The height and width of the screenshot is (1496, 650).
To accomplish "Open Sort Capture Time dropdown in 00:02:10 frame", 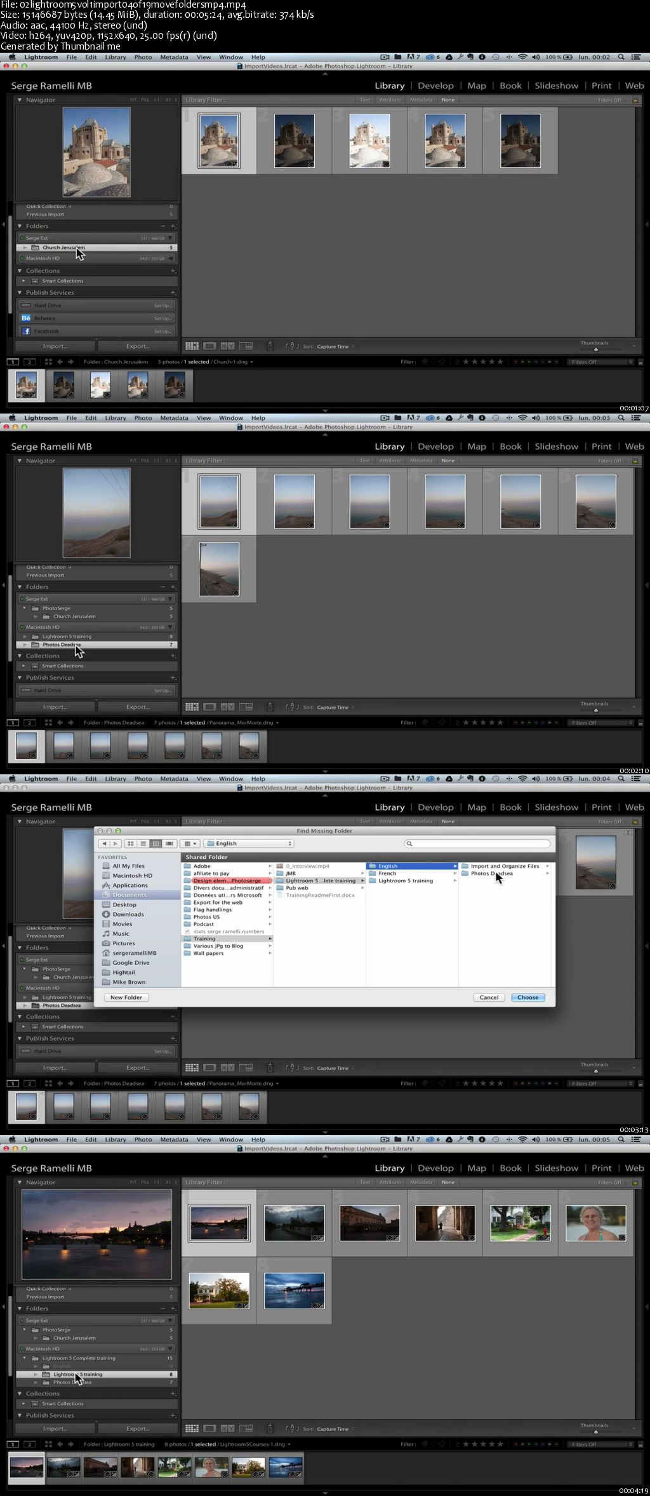I will click(335, 707).
